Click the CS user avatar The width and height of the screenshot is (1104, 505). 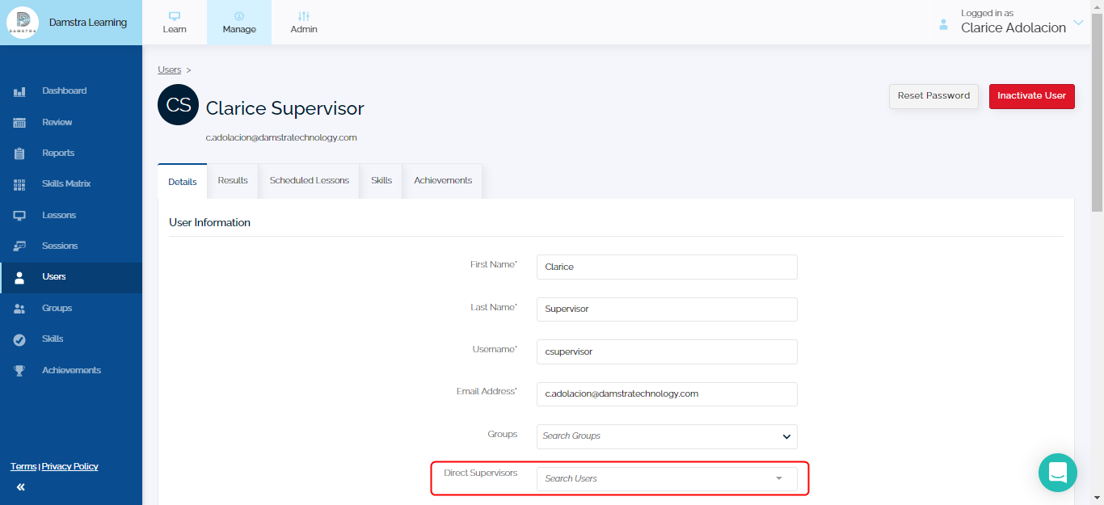(179, 105)
